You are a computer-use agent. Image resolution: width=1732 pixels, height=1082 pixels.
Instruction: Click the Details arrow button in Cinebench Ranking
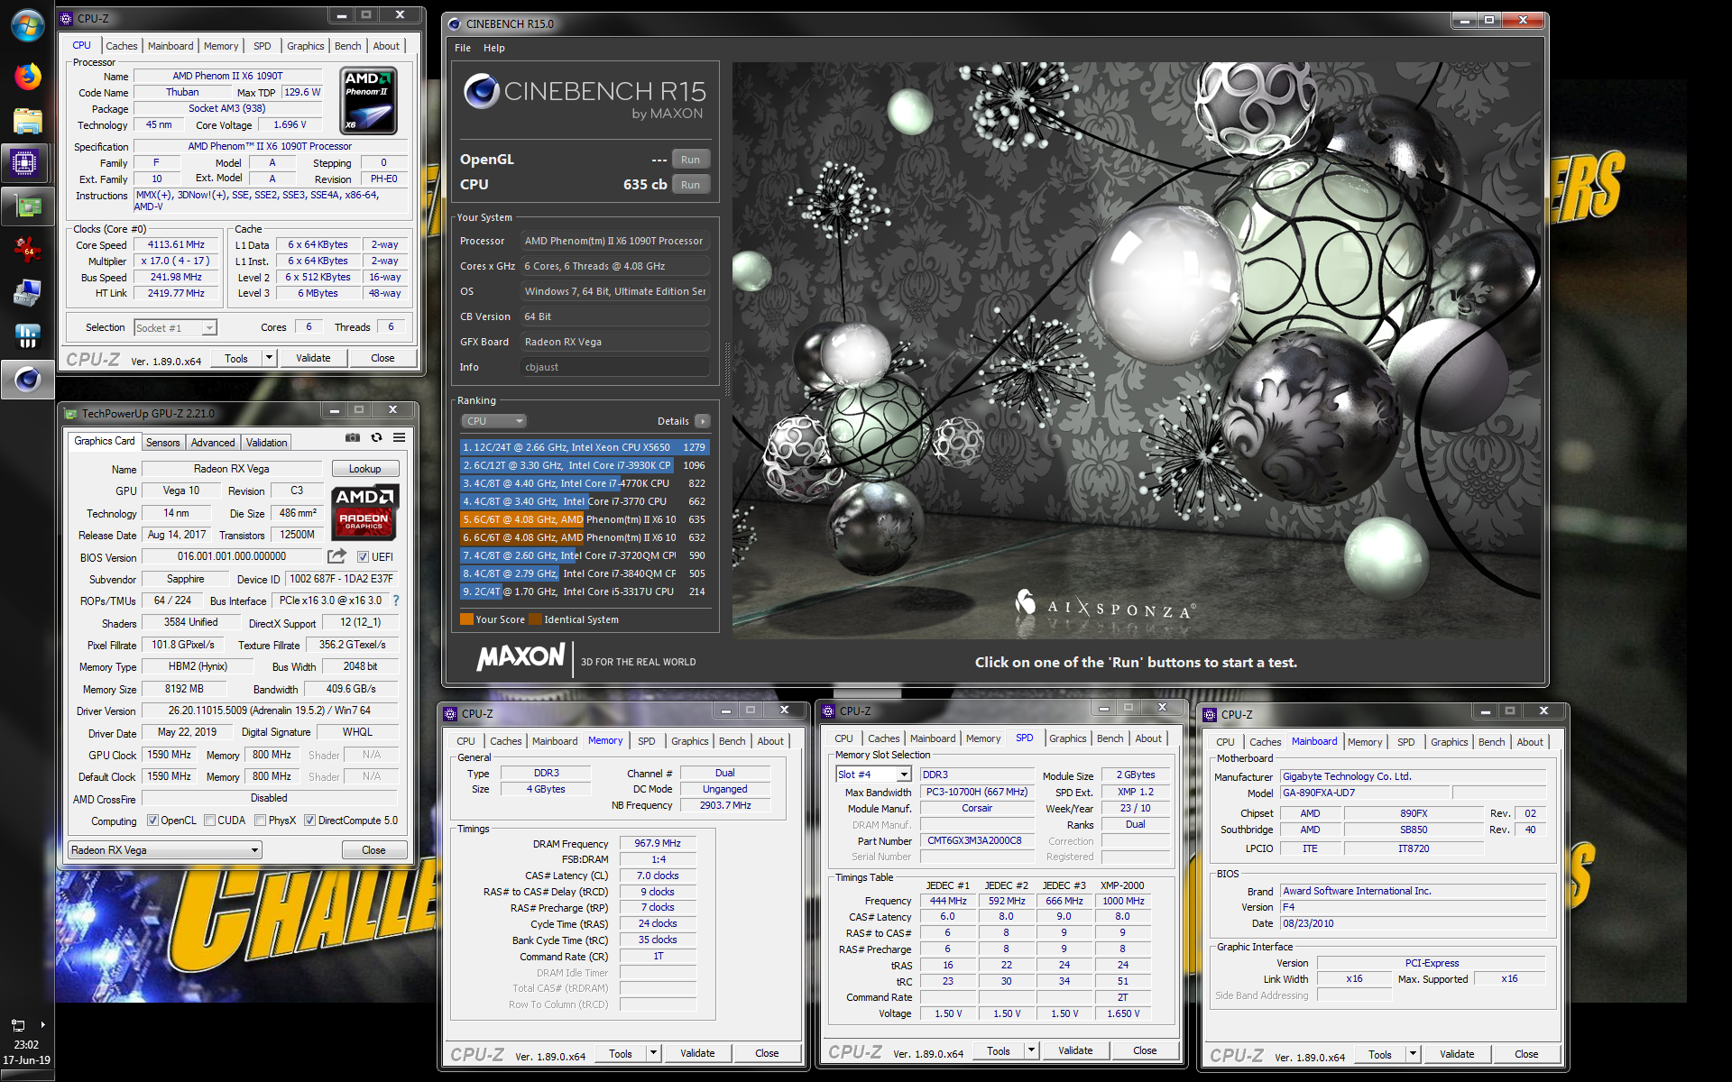pos(702,421)
